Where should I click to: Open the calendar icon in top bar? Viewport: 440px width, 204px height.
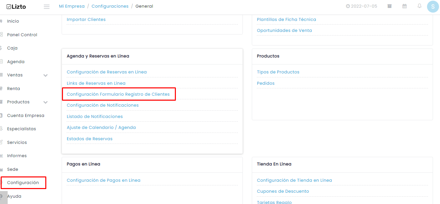coord(404,6)
